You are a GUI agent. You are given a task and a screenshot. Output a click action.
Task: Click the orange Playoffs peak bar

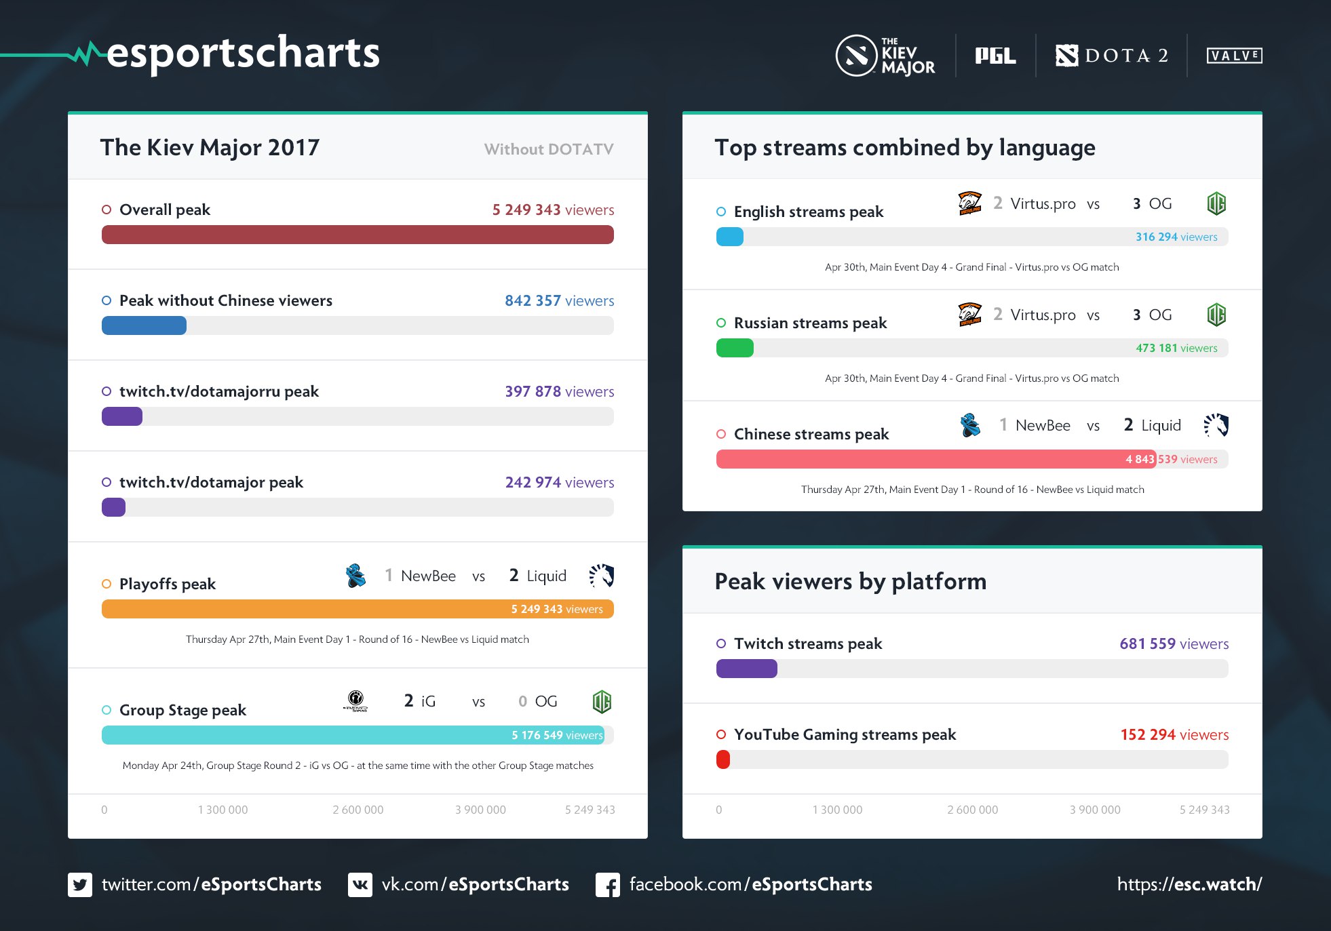358,609
